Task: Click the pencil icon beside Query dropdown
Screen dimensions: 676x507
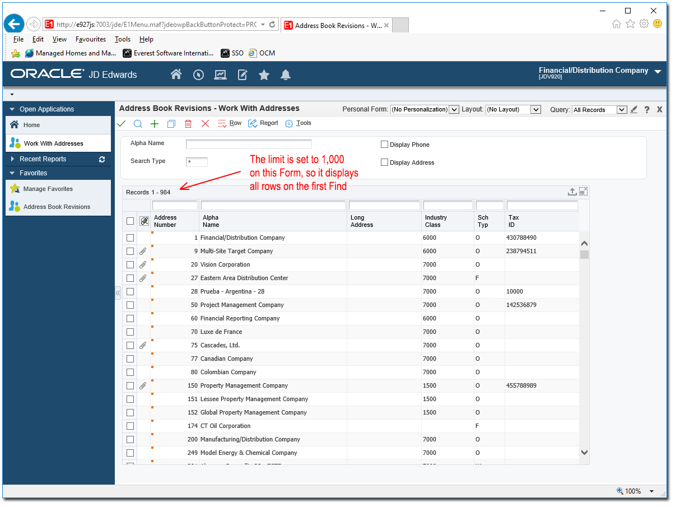Action: click(634, 109)
